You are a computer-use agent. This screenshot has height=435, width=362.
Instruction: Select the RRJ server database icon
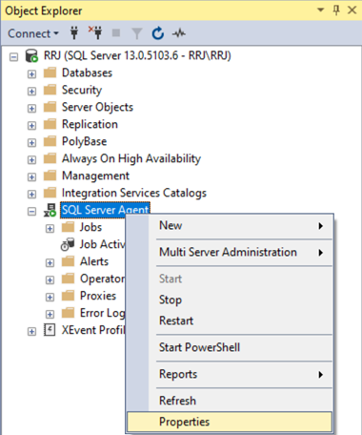(x=31, y=55)
